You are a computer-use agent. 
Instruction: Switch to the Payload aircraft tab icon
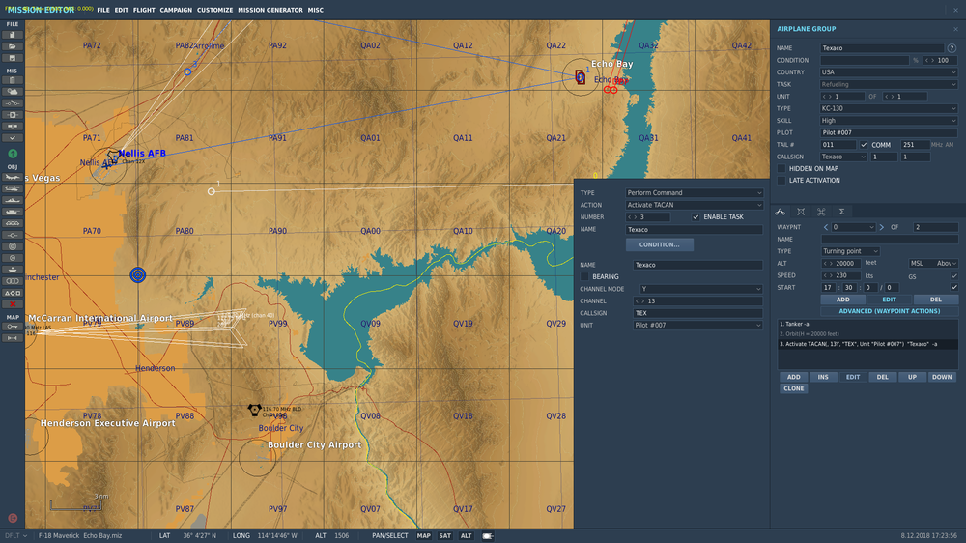coord(821,212)
